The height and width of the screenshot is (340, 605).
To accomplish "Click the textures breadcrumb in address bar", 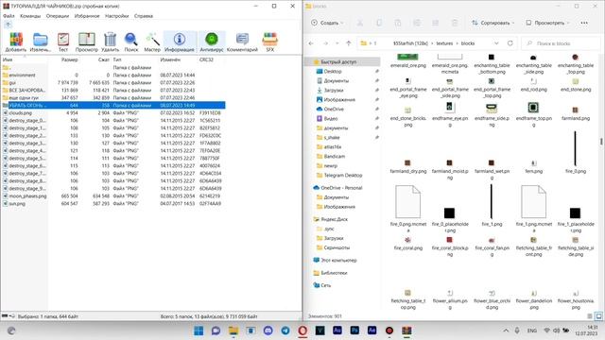I will click(x=444, y=43).
